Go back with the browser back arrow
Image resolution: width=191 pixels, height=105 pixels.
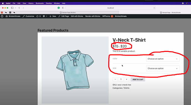(x=19, y=8)
